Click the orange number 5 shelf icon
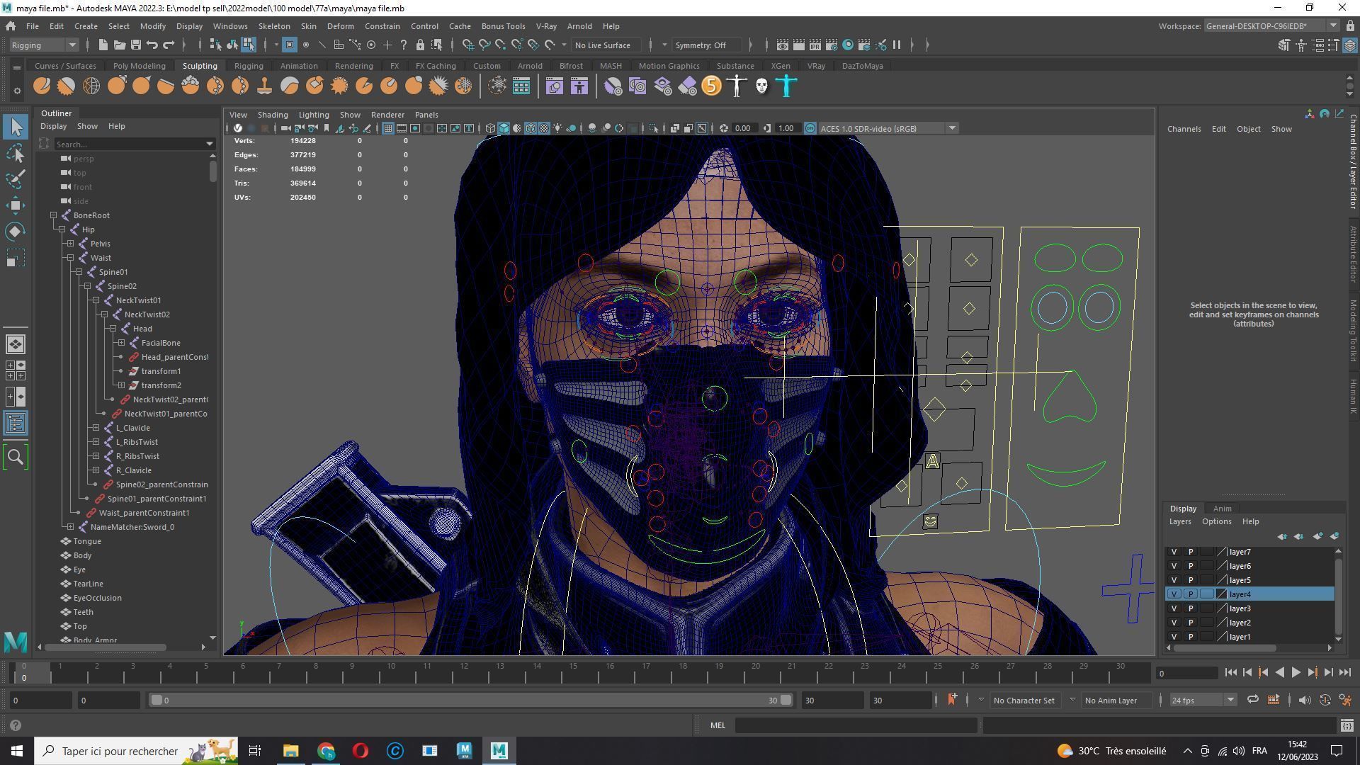Screen dimensions: 1360x765 point(711,86)
